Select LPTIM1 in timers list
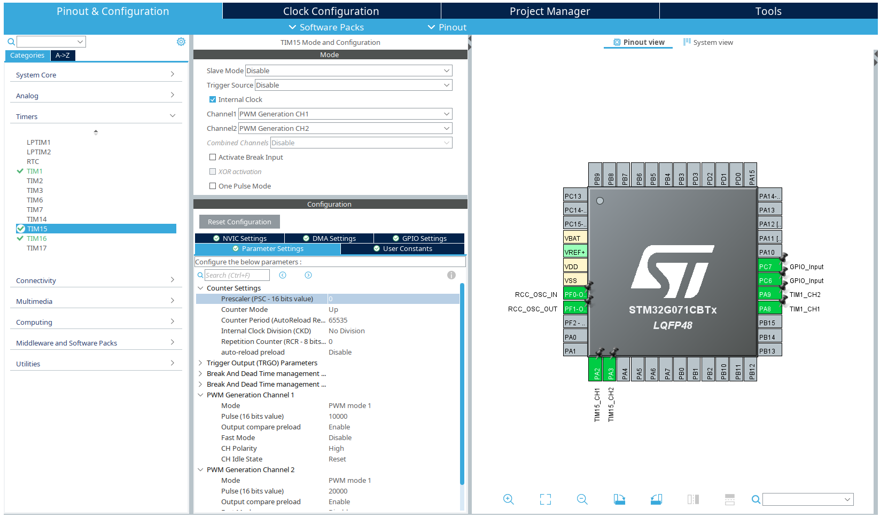 (x=38, y=142)
